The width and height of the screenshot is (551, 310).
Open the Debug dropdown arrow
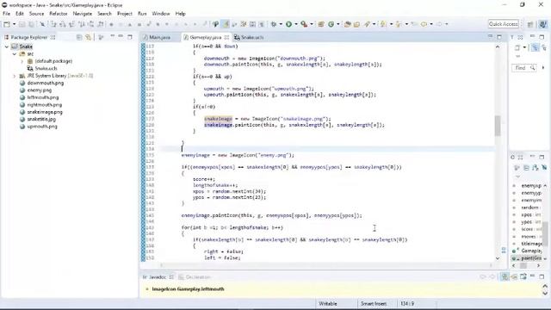coord(281,24)
